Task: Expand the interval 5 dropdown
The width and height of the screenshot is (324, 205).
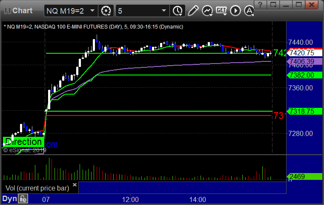Action: point(164,11)
